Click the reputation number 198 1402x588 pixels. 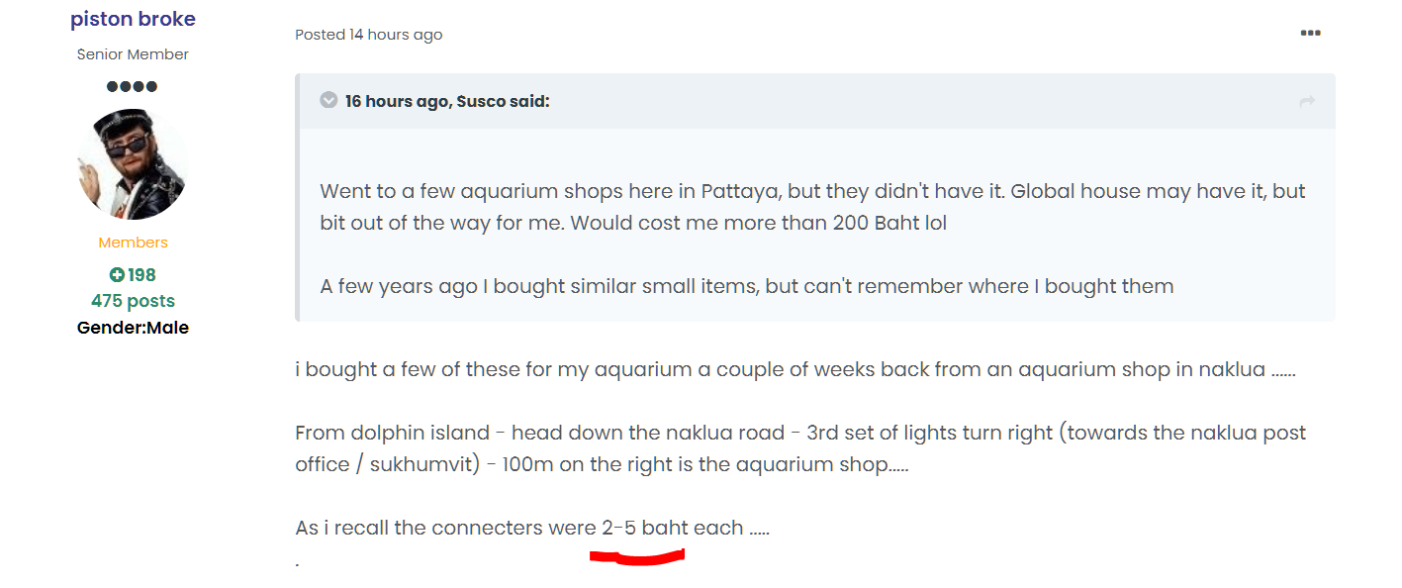click(141, 275)
